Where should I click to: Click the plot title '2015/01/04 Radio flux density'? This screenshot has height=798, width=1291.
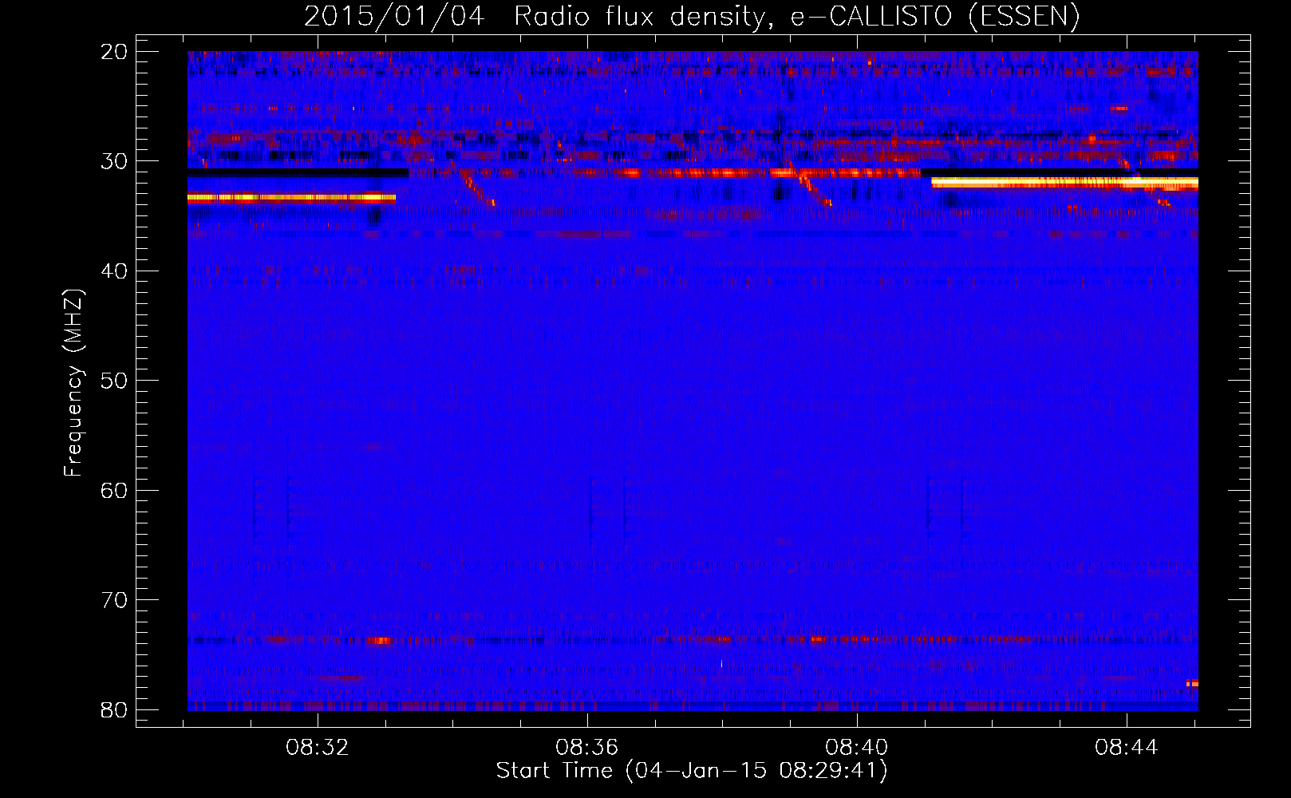pyautogui.click(x=691, y=17)
